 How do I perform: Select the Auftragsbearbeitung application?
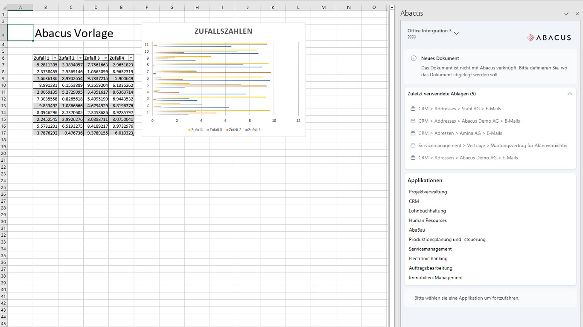pyautogui.click(x=431, y=268)
